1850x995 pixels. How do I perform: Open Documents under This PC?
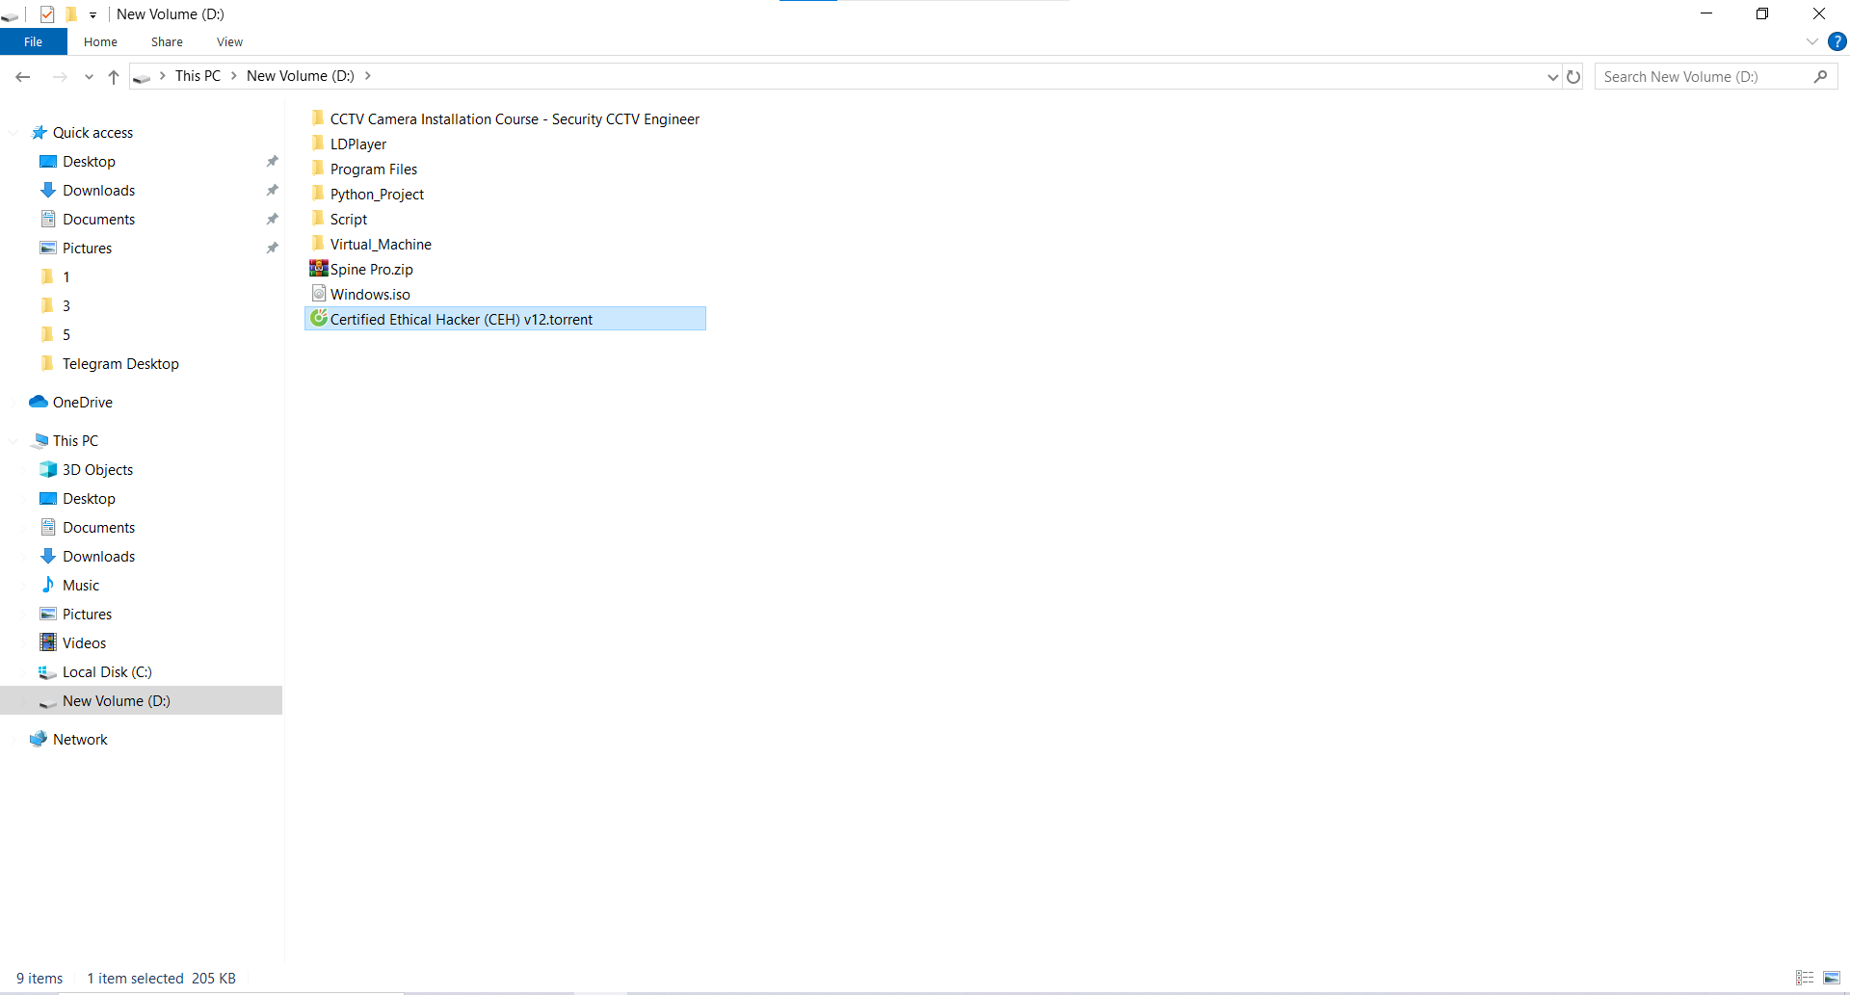(x=98, y=527)
